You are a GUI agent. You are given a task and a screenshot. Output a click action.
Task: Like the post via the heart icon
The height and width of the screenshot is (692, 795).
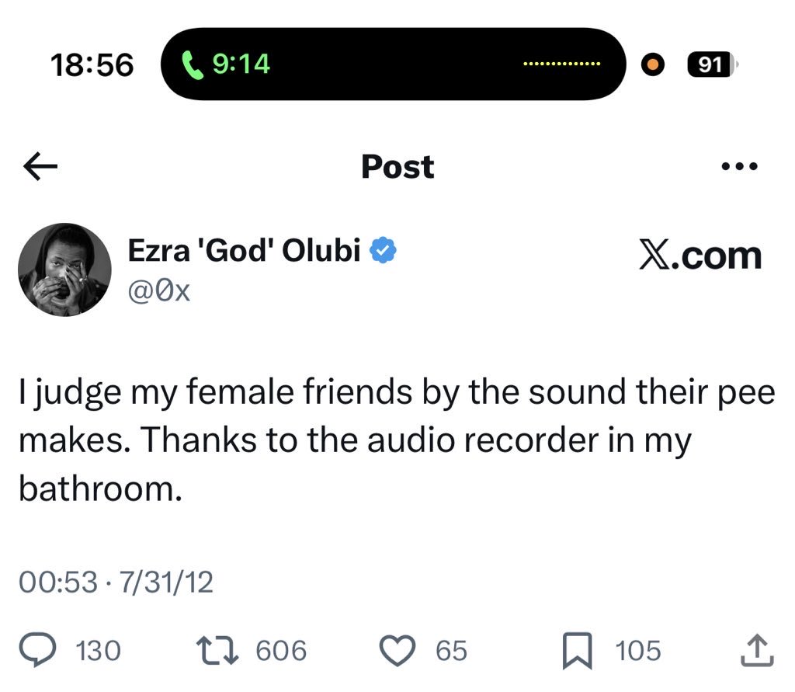(397, 651)
